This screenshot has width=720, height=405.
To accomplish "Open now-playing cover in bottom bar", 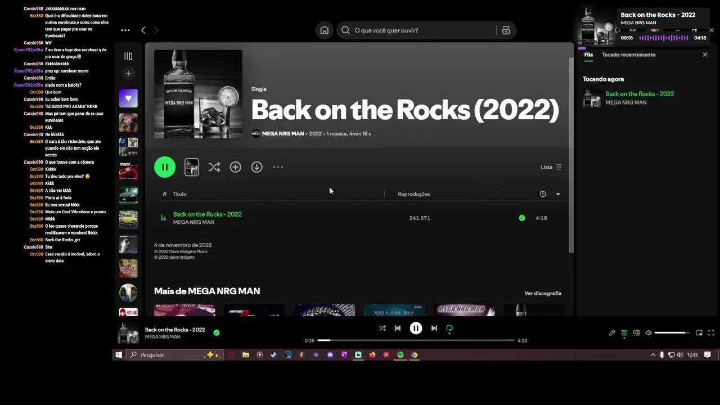I will tap(128, 333).
